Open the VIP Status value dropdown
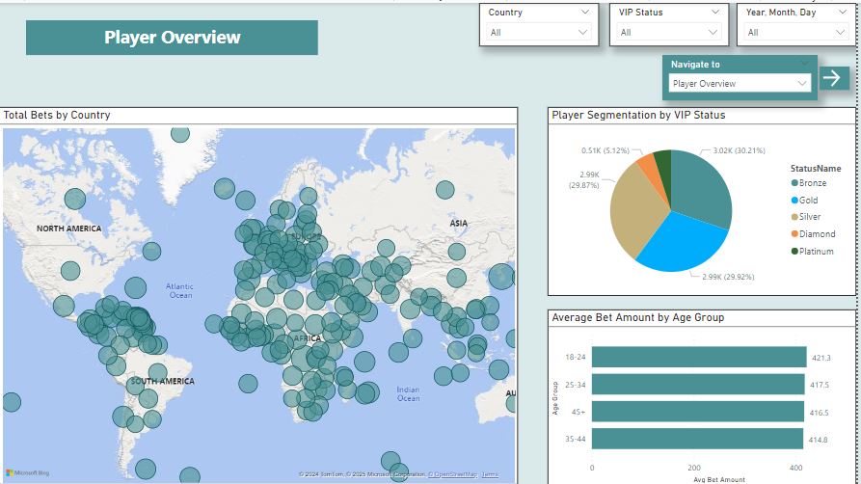The width and height of the screenshot is (861, 484). 668,33
